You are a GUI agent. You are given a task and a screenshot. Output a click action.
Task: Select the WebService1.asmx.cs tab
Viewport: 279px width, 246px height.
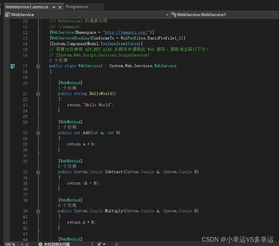27,7
